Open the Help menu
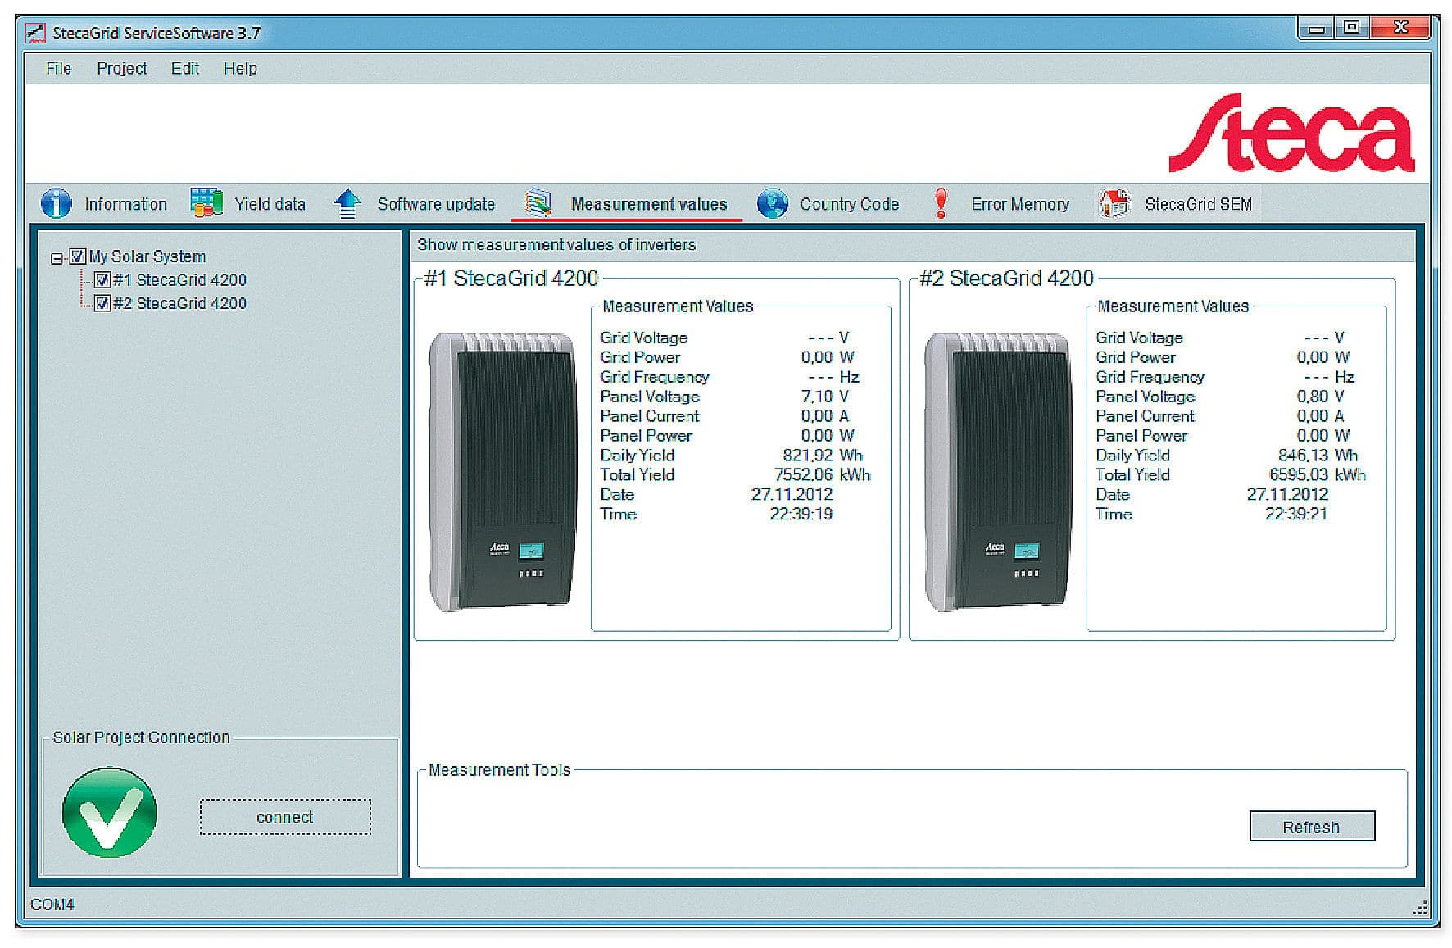This screenshot has width=1452, height=948. click(240, 69)
